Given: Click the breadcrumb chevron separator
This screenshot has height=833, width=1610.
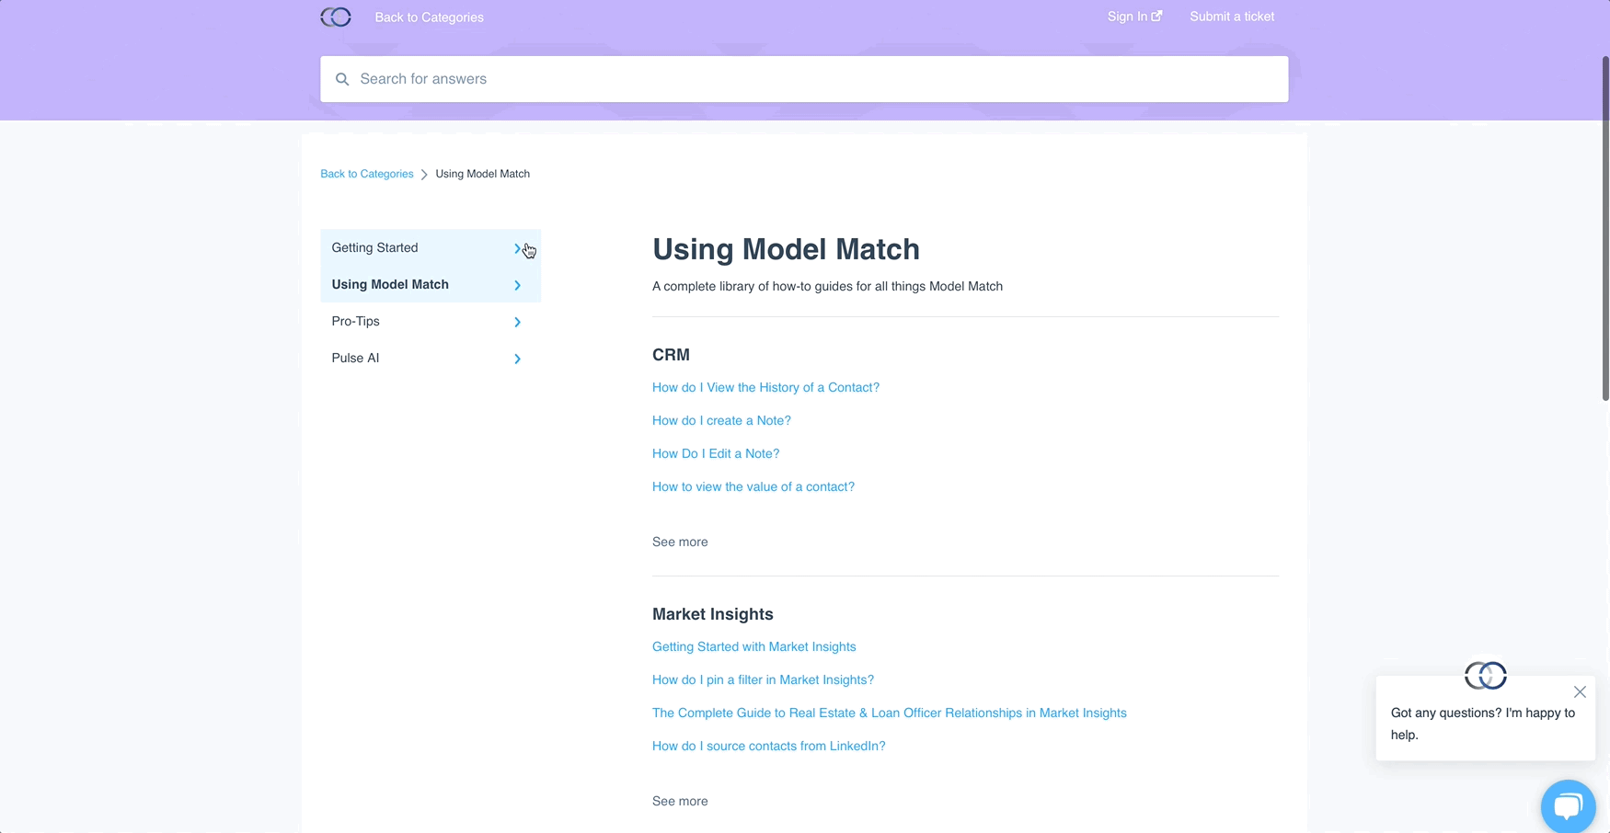Looking at the screenshot, I should [x=424, y=174].
